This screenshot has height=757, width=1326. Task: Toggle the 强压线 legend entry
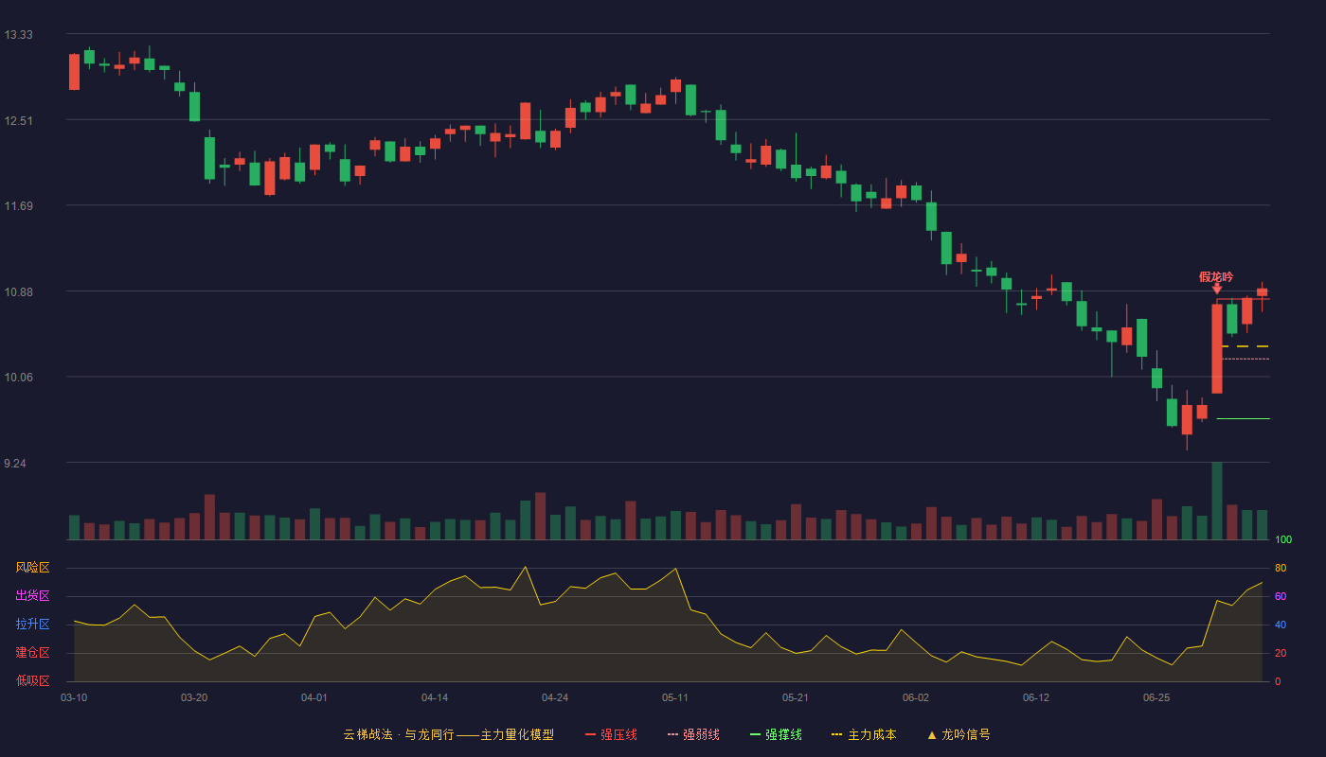tap(611, 734)
